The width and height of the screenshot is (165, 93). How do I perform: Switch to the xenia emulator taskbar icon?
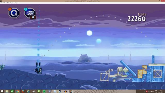point(71,91)
